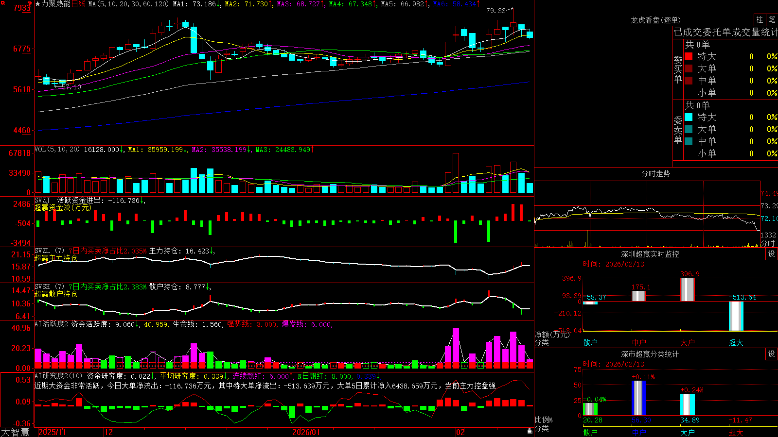This screenshot has width=778, height=437.
Task: Click the 396.9 大户 bar in 实时监控
Action: tap(688, 289)
